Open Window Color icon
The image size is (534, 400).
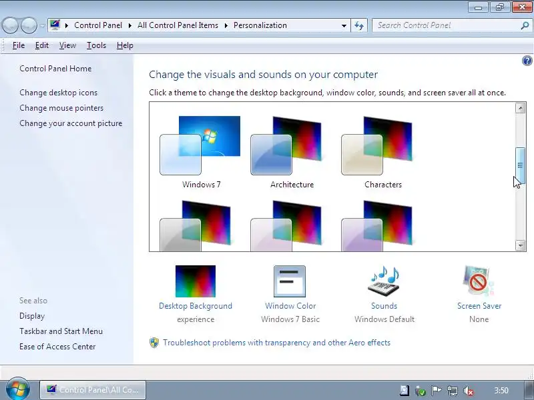point(290,281)
